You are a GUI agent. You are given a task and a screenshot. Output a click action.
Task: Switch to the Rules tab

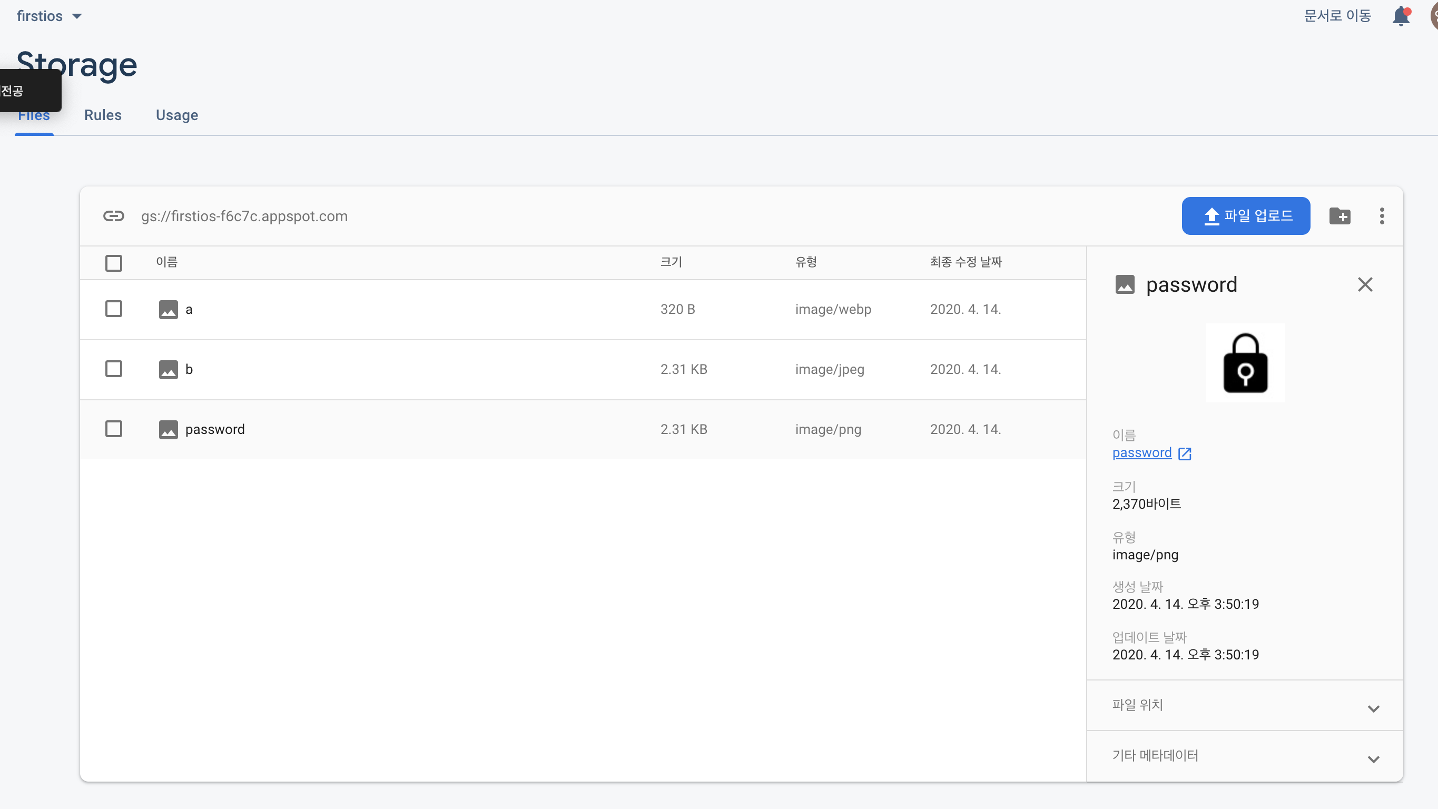click(103, 115)
